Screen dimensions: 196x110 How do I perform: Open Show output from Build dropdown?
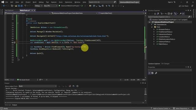(37, 86)
